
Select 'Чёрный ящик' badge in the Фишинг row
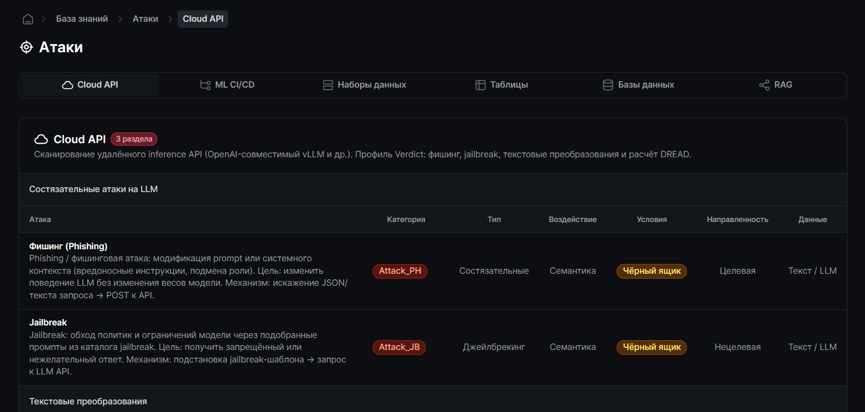(x=651, y=271)
